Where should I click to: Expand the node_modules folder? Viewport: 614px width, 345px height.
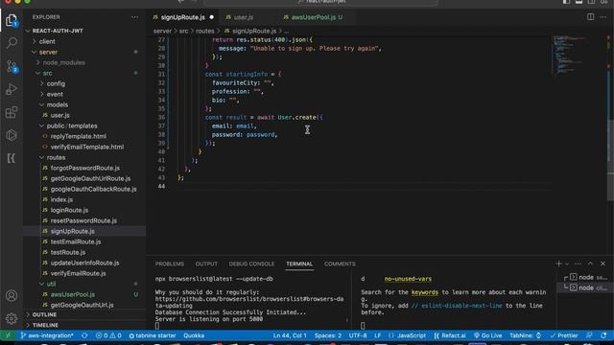[63, 62]
